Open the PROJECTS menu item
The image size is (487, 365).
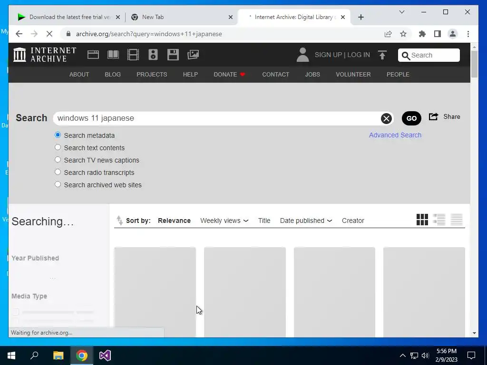152,75
